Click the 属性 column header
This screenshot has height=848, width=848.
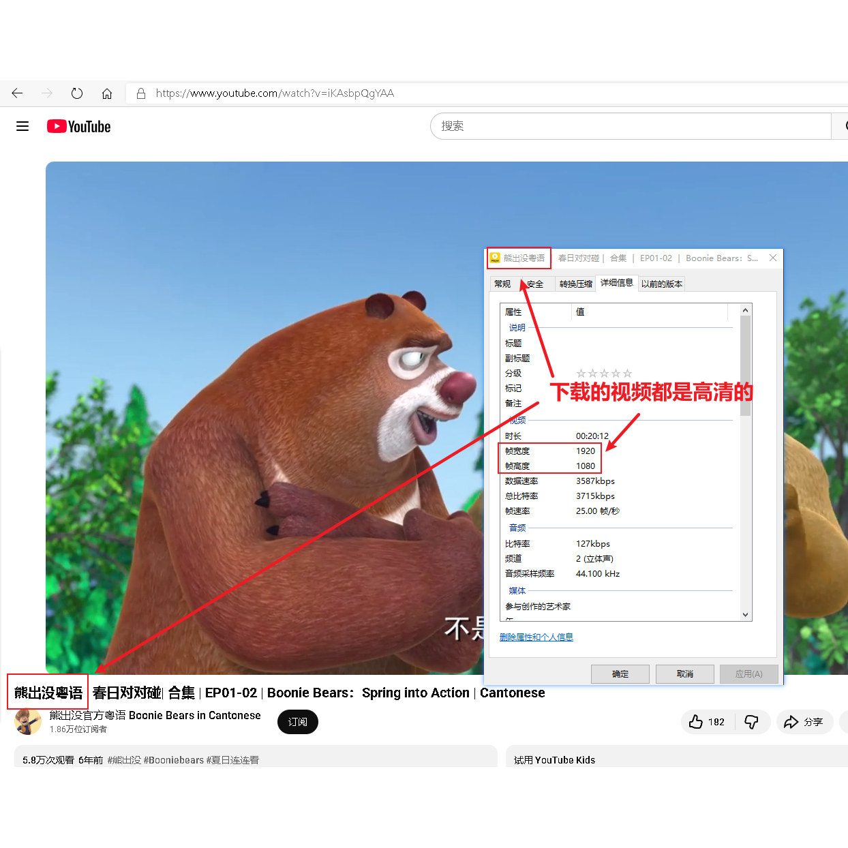[x=536, y=312]
